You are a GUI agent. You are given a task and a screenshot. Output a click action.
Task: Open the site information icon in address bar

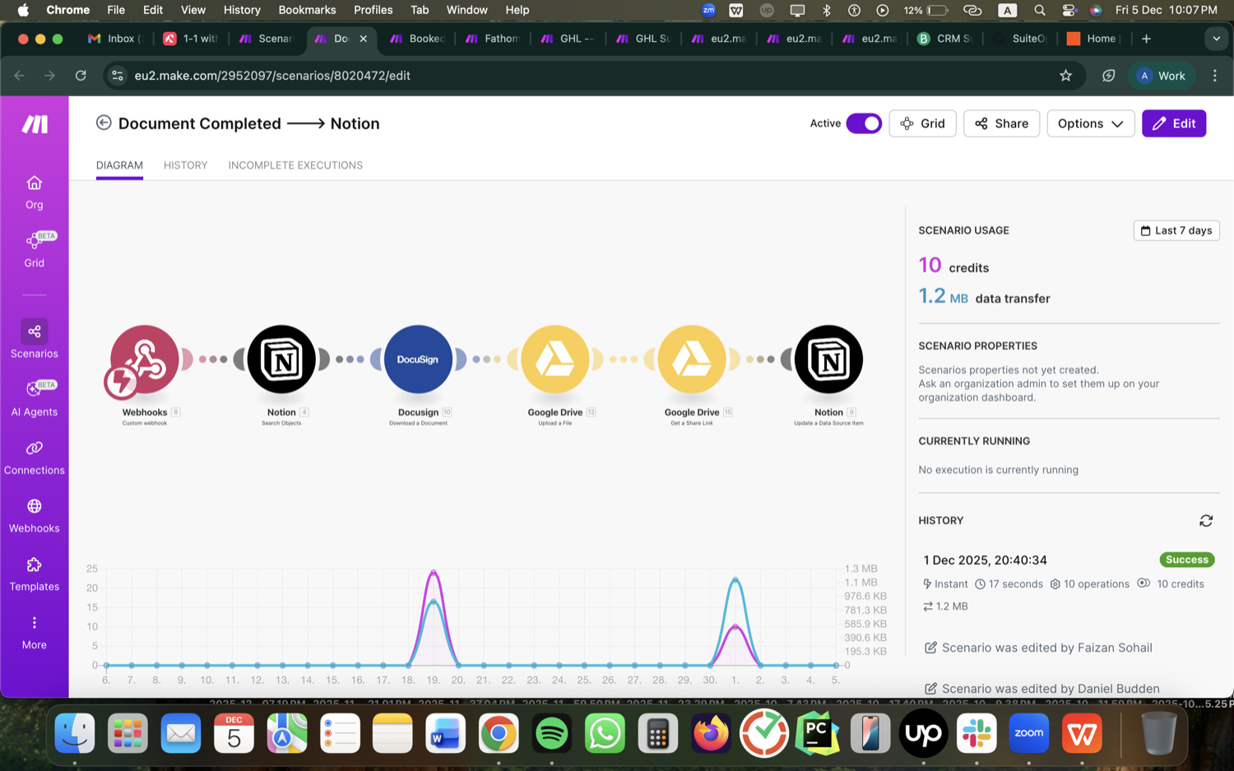[x=118, y=76]
